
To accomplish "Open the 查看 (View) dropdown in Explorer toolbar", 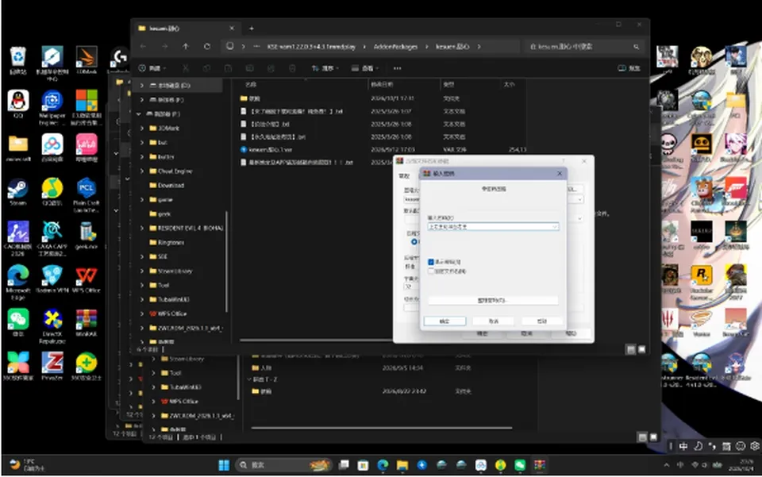I will pyautogui.click(x=364, y=68).
